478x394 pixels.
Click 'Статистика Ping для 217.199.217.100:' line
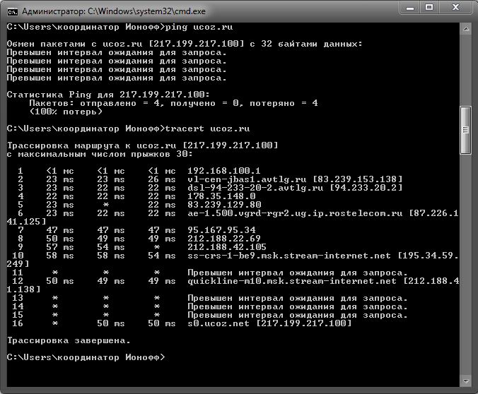[x=108, y=95]
